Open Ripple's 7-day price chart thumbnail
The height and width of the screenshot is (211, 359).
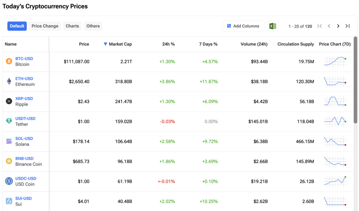335,102
